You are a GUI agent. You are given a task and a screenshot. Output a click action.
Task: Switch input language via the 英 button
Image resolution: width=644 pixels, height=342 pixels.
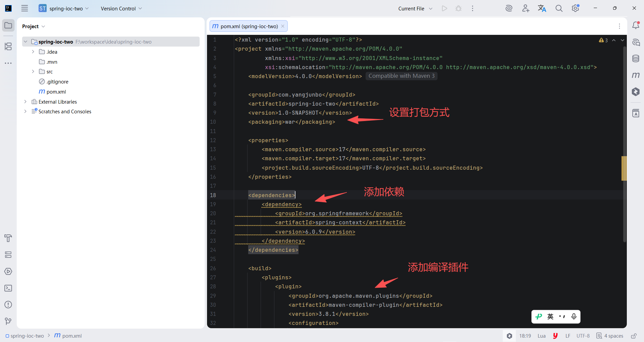[x=550, y=317]
